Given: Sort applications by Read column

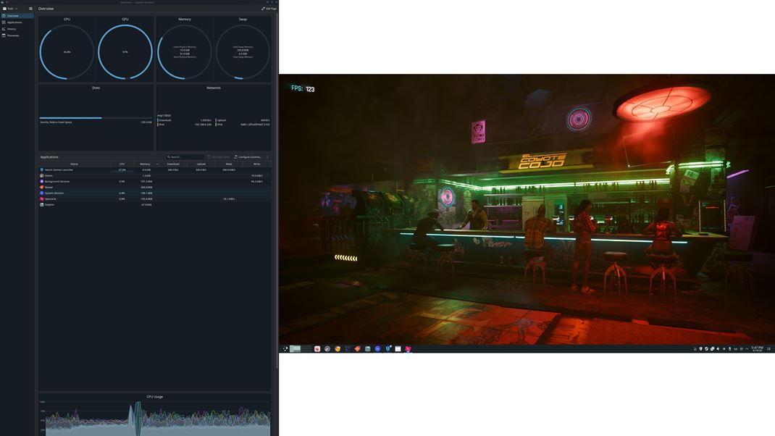Looking at the screenshot, I should 229,164.
